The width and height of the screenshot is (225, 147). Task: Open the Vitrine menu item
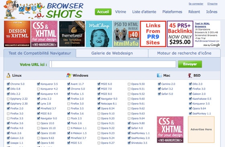pos(121,12)
